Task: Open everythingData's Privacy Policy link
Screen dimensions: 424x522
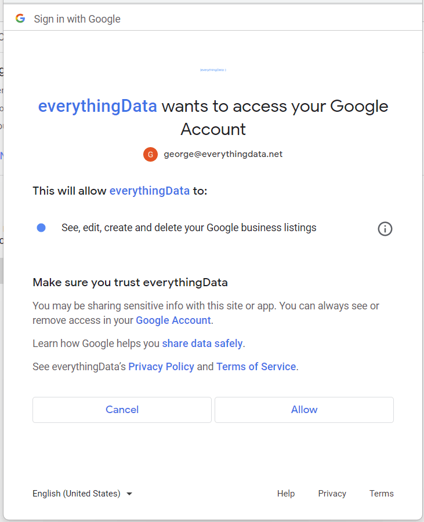Action: [161, 367]
